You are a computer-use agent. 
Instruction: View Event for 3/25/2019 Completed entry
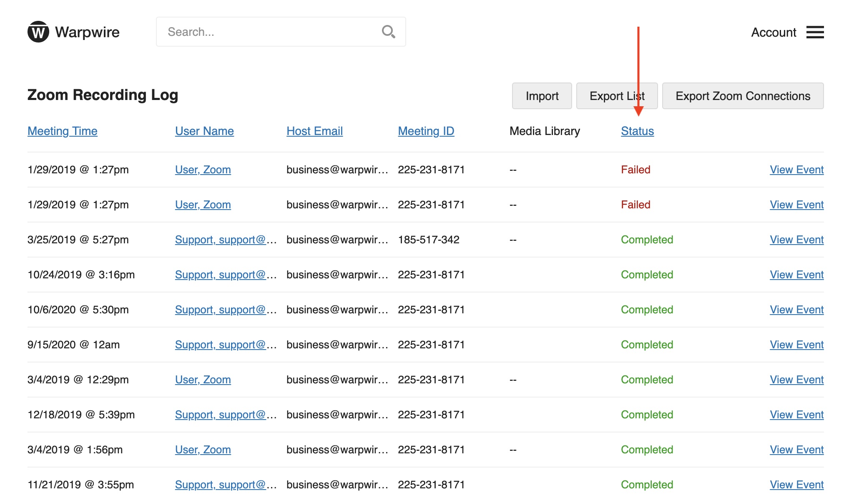pyautogui.click(x=796, y=239)
